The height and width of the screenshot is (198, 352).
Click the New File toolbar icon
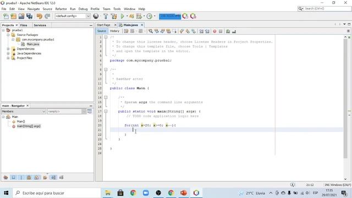6,16
